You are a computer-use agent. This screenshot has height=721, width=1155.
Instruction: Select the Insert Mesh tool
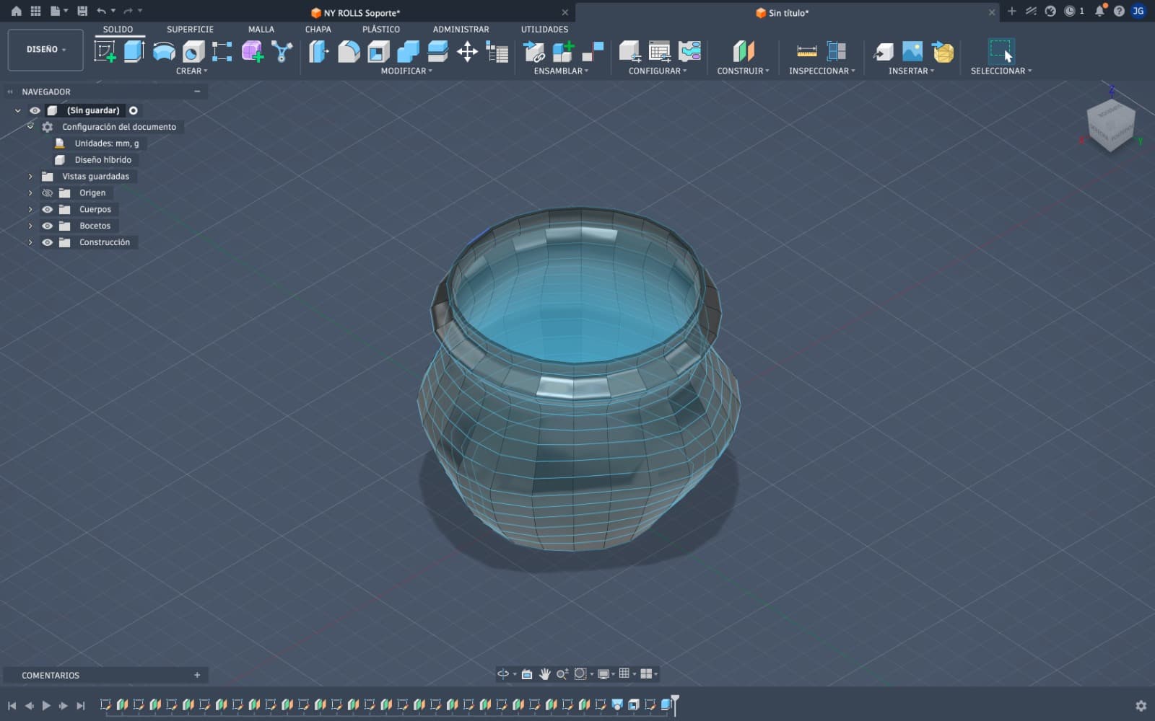943,51
